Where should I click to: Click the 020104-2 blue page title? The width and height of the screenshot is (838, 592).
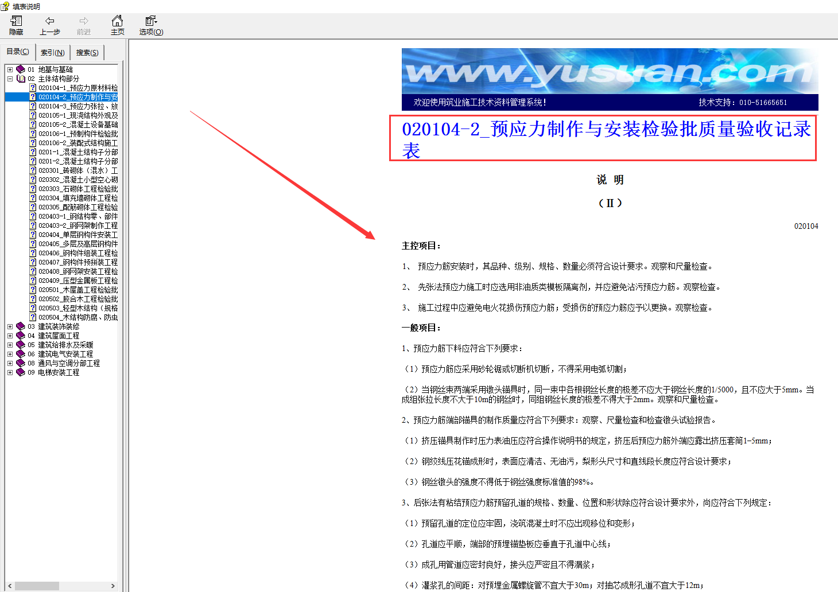click(606, 139)
